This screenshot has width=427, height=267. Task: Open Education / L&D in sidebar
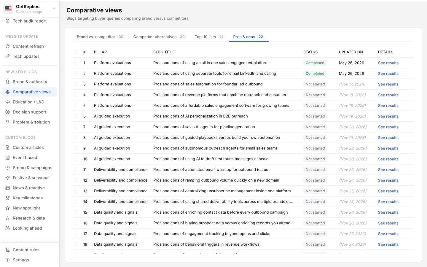(x=30, y=102)
